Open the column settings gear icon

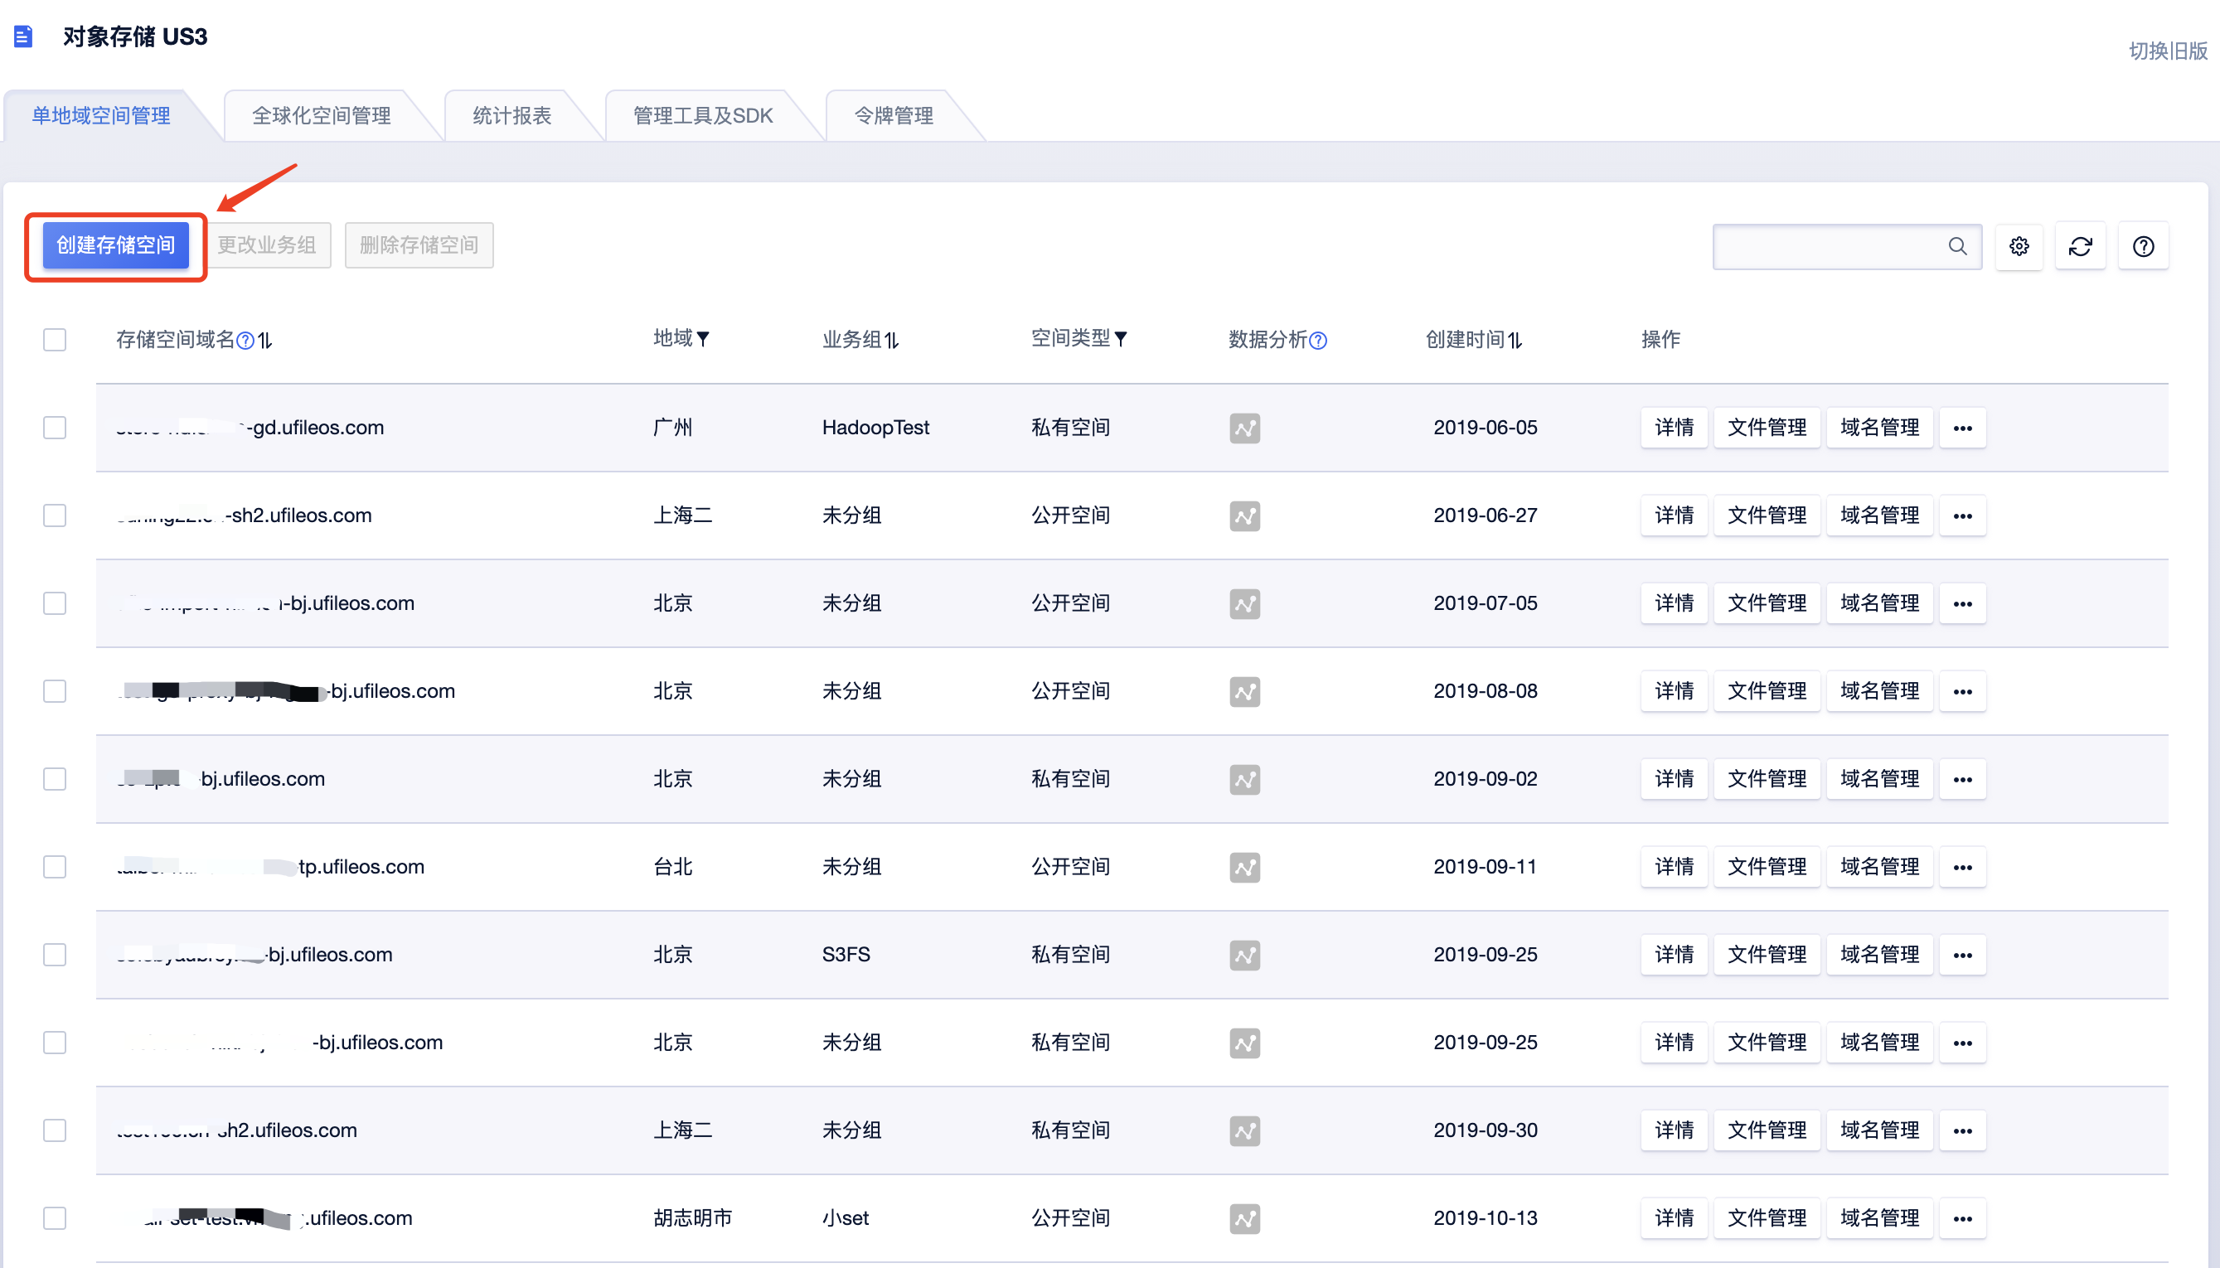click(2019, 246)
